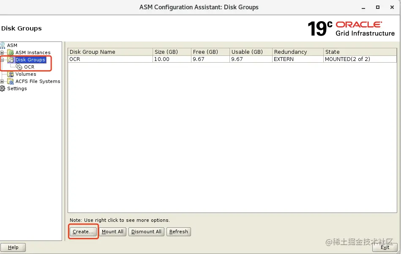Click the Mount All button
401x254 pixels.
pos(112,232)
